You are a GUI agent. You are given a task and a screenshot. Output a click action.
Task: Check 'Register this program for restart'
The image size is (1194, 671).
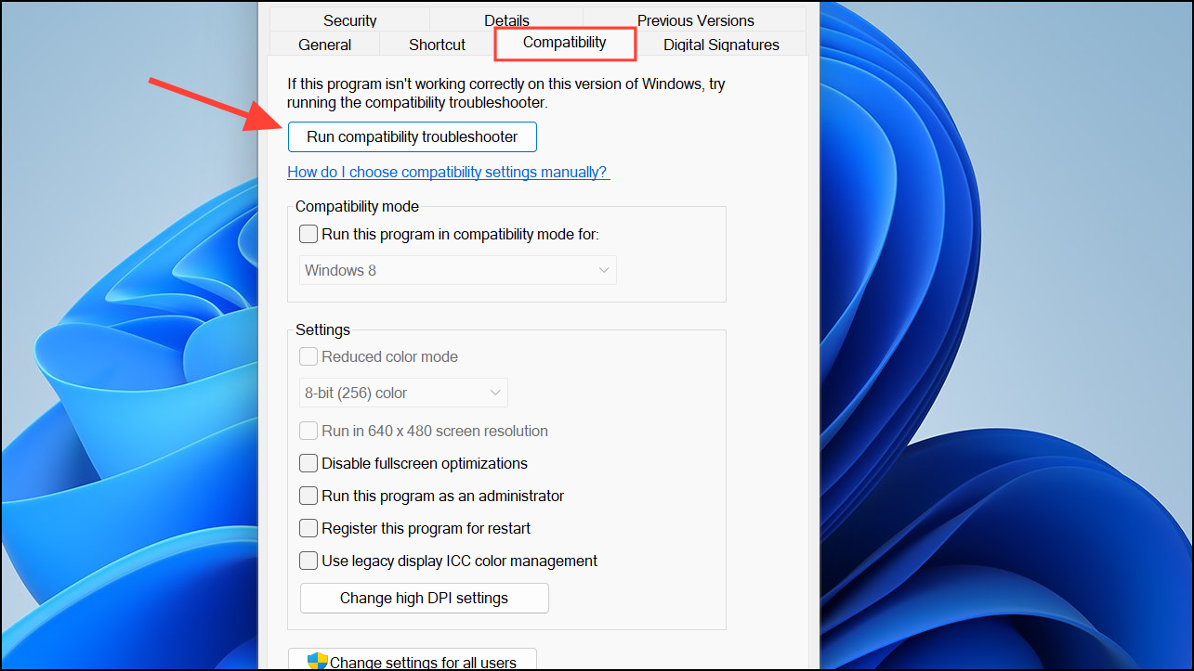coord(308,528)
